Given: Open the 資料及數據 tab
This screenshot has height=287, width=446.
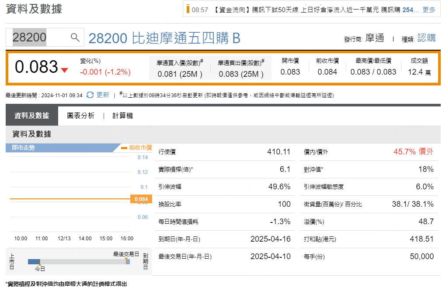Looking at the screenshot, I should click(32, 116).
